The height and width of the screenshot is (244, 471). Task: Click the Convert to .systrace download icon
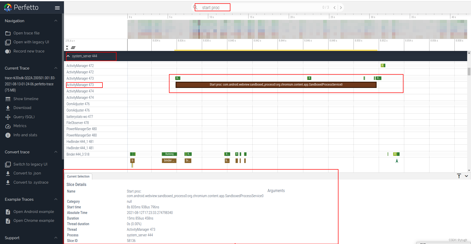[x=8, y=183]
